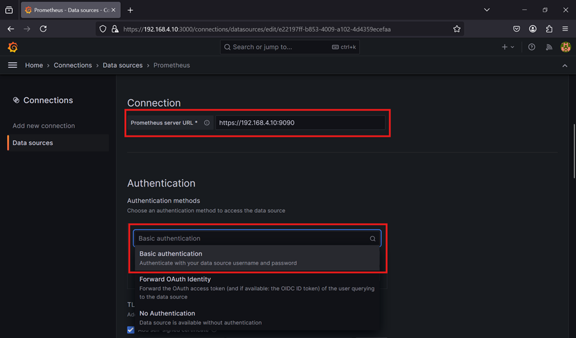Viewport: 576px width, 338px height.
Task: Open the Basic authentication method combo box
Action: 257,238
